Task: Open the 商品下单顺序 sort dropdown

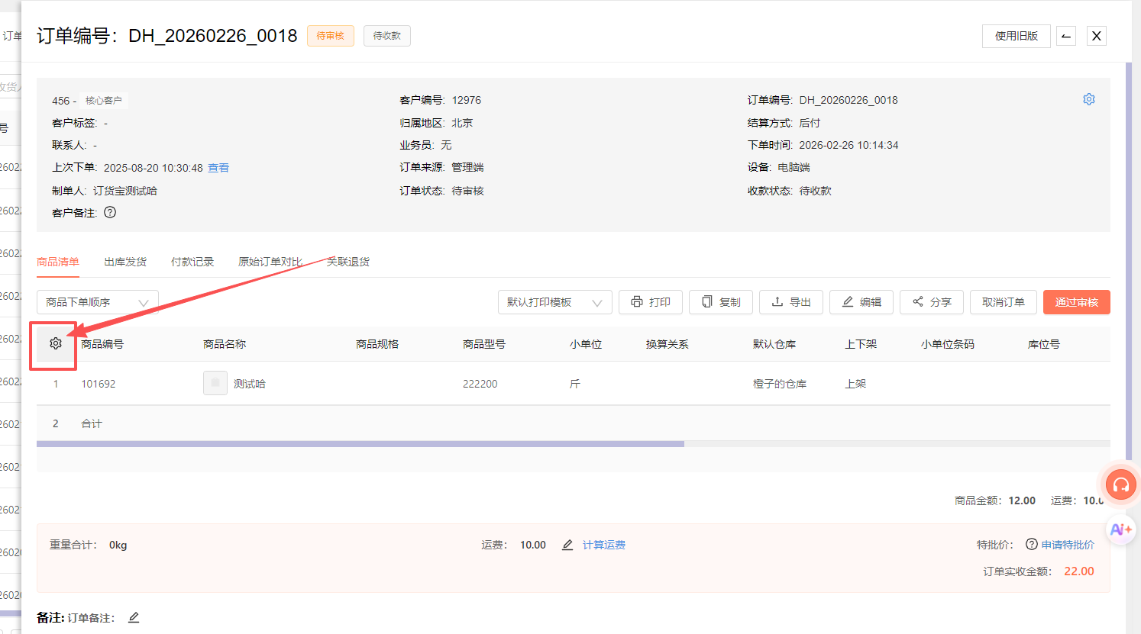Action: (x=98, y=302)
